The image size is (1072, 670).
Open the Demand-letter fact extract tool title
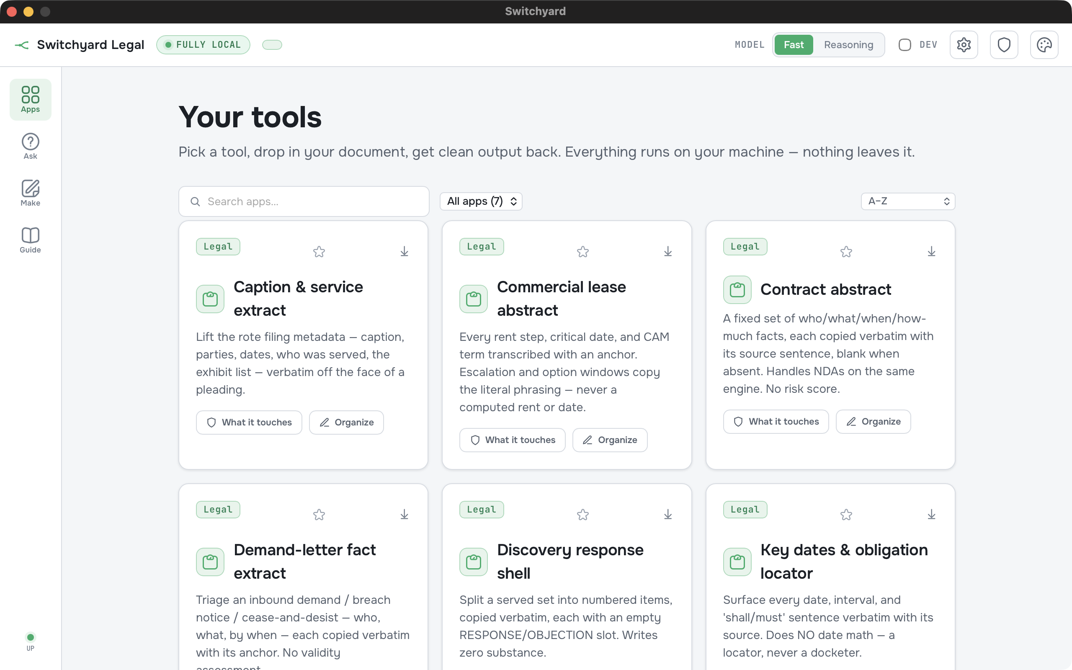[304, 562]
